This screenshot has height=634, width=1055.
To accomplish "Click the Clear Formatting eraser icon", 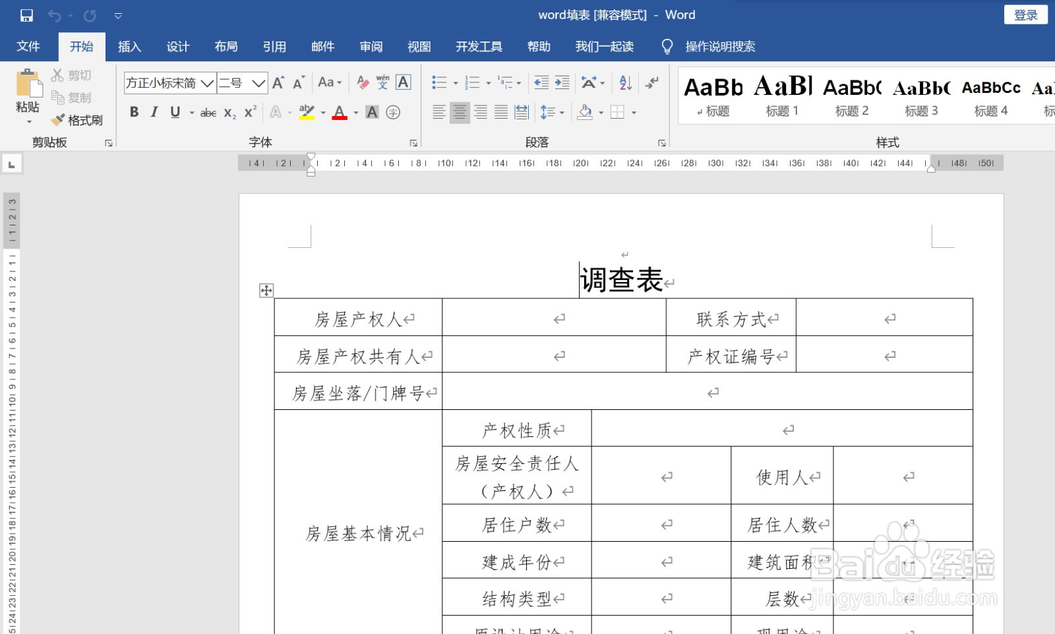I will [x=363, y=82].
